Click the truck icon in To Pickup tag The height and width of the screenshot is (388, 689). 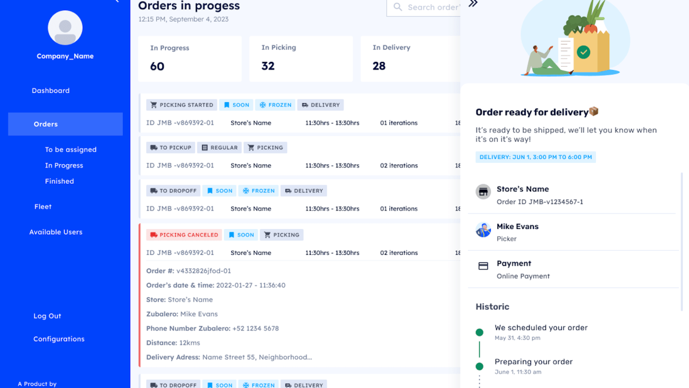(x=153, y=148)
